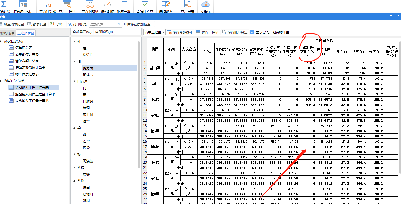Click the 查看钢筋量 glasses icon
401x204 pixels.
click(x=90, y=4)
